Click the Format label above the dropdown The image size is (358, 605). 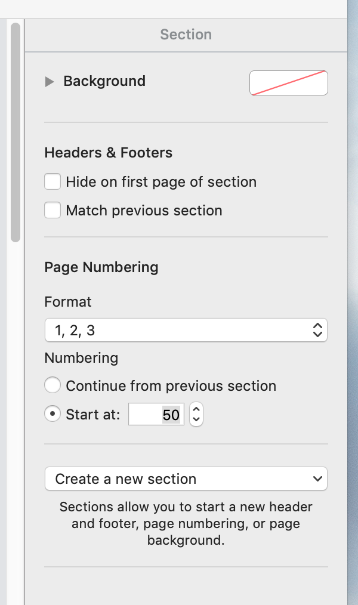pos(68,302)
